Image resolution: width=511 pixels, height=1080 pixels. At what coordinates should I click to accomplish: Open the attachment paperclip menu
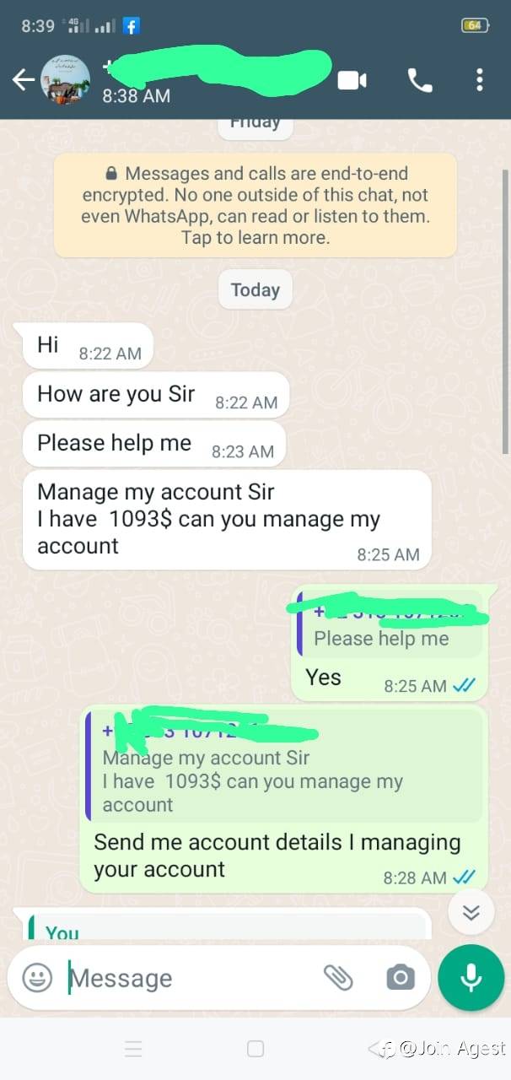[338, 977]
